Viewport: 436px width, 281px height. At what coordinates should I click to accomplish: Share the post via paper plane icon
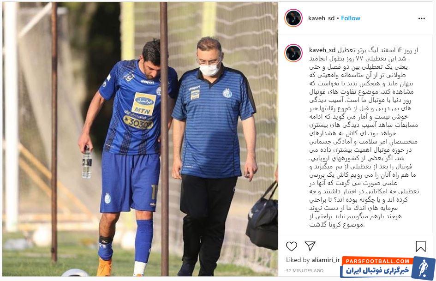[x=310, y=246]
